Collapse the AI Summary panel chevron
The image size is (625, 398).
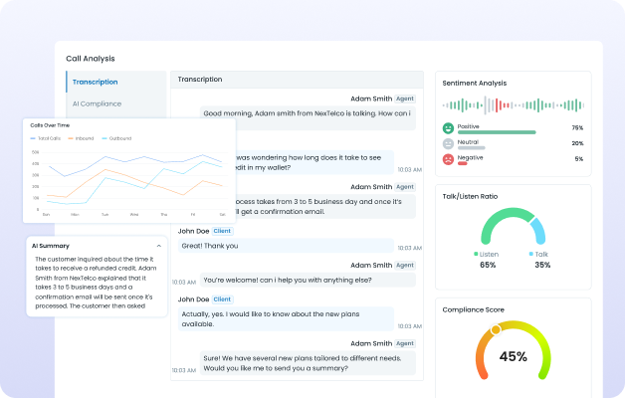pyautogui.click(x=159, y=245)
